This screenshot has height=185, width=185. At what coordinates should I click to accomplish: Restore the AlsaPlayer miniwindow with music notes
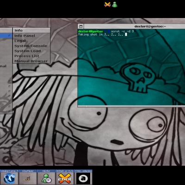pos(28,177)
